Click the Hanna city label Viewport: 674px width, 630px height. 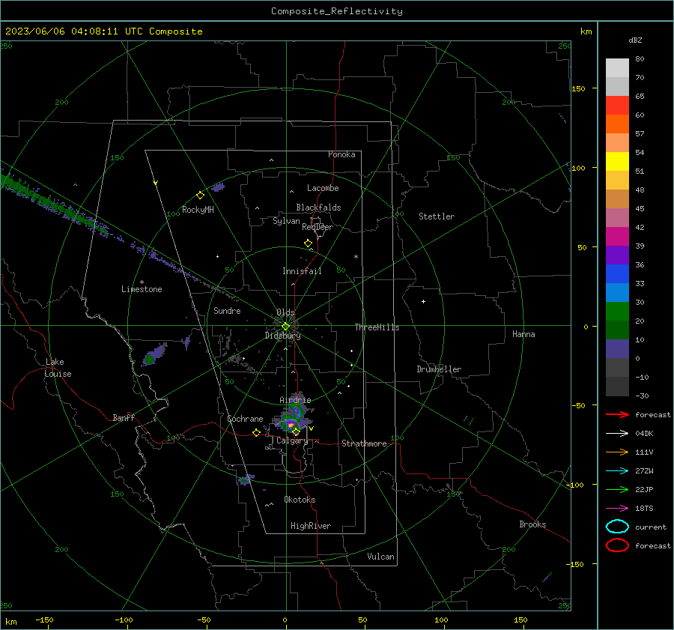(523, 334)
